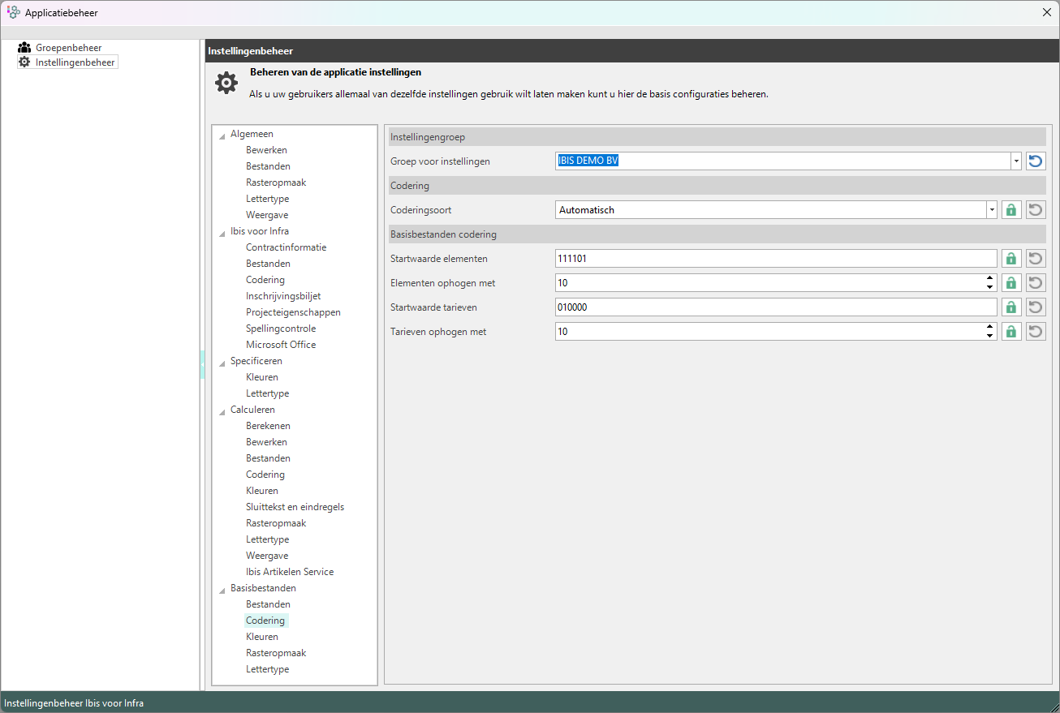Toggle the lock for Startwaarde elementen

click(x=1010, y=259)
